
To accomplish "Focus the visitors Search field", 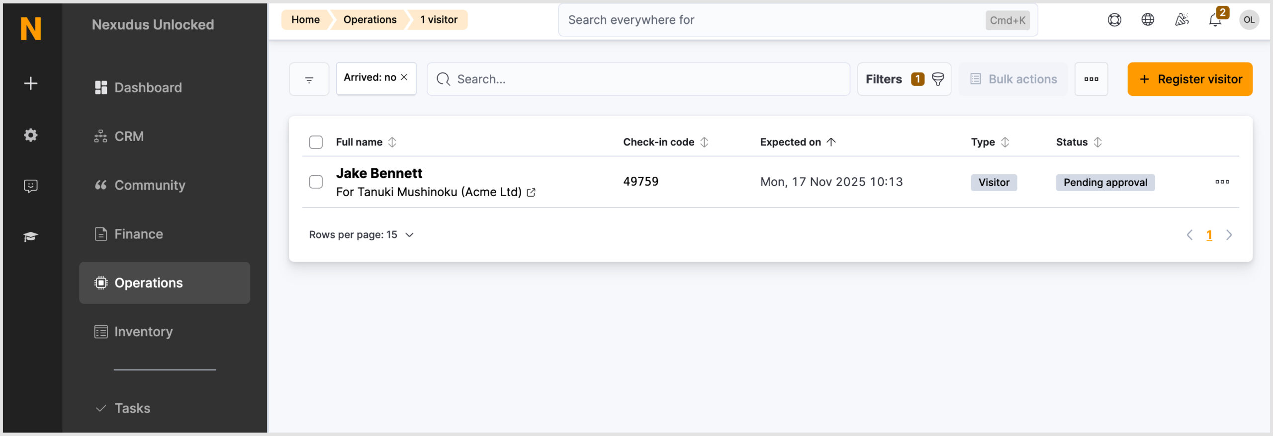I will [x=638, y=79].
